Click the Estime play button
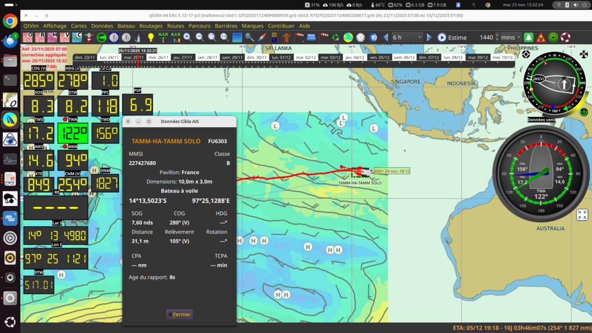592x333 pixels. (442, 38)
